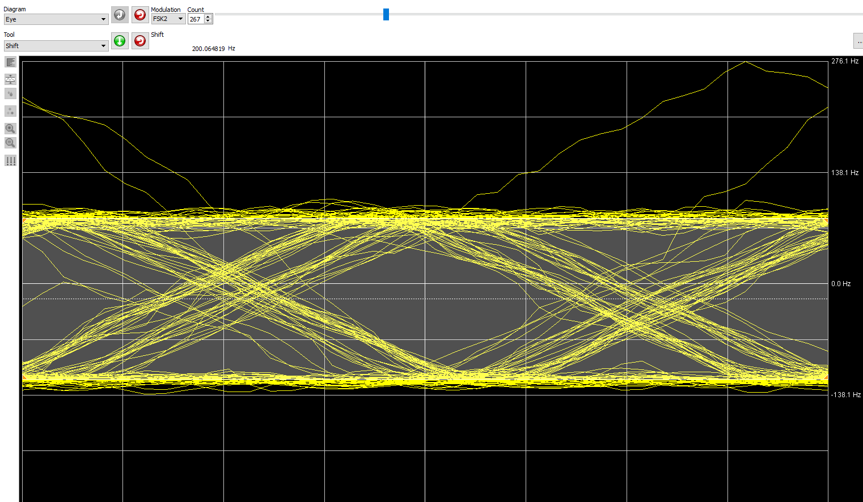
Task: Open the Modulation dropdown showing FSK2
Action: coord(168,19)
